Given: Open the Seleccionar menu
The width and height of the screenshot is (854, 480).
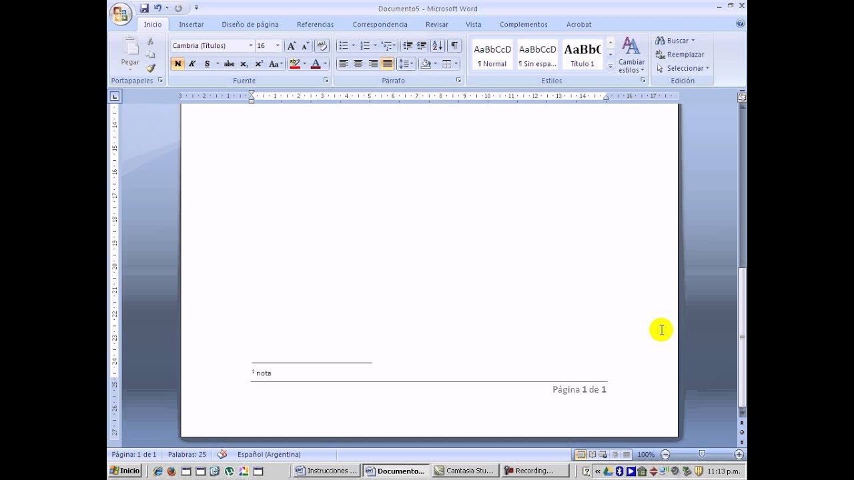Looking at the screenshot, I should click(683, 68).
